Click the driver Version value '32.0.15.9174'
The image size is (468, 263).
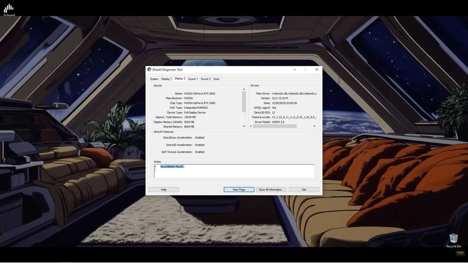[x=280, y=98]
